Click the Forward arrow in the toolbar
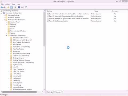 pyautogui.click(x=5, y=7)
